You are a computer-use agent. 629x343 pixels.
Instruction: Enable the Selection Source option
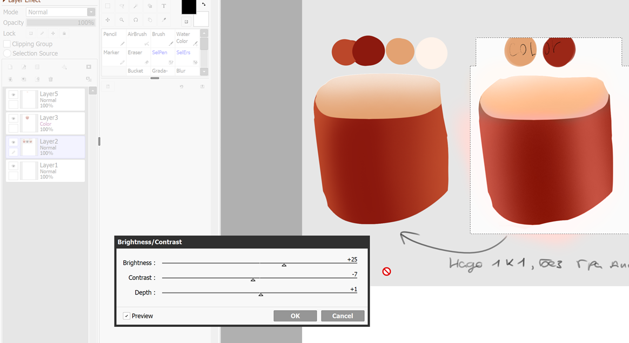[7, 53]
